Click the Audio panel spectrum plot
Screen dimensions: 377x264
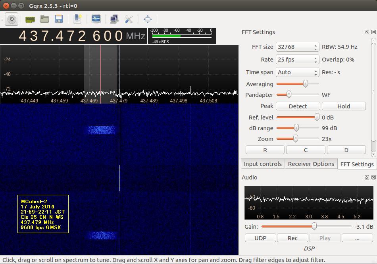point(309,202)
